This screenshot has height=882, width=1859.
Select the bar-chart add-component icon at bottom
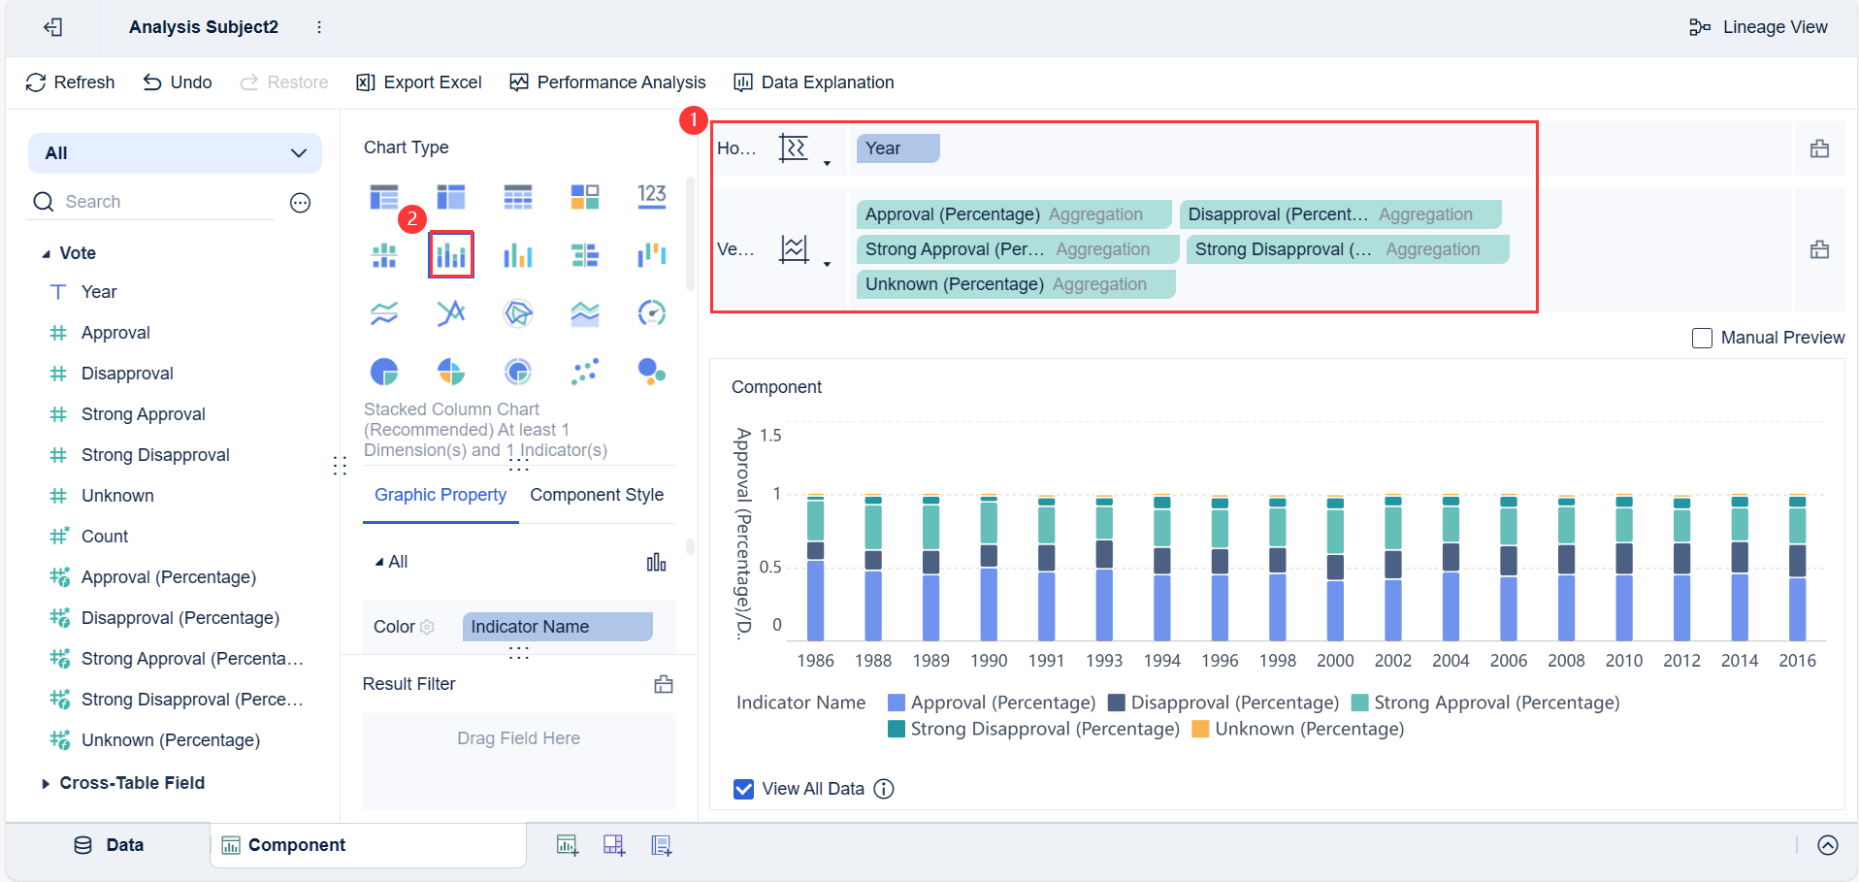pos(568,845)
